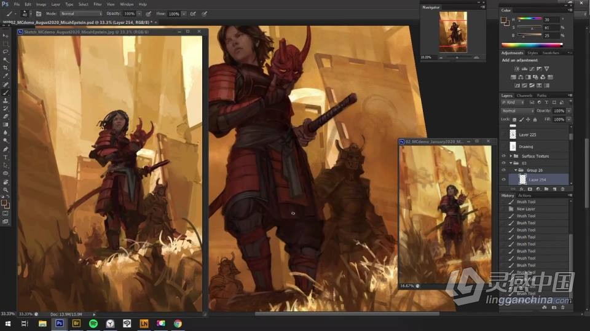Open layer Opacity dropdown arrow
The height and width of the screenshot is (331, 590).
pyautogui.click(x=569, y=111)
